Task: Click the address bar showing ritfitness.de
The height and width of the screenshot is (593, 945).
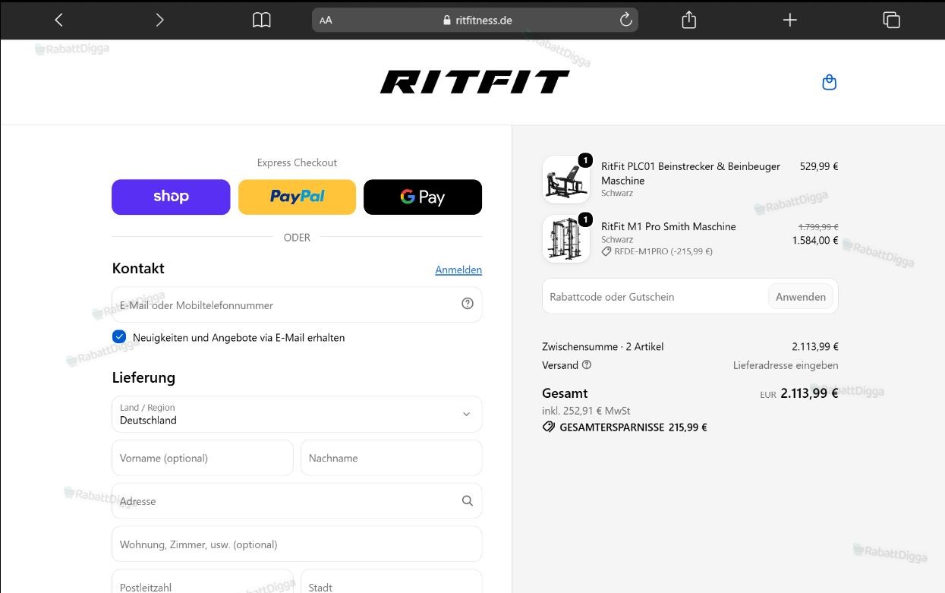Action: [x=474, y=21]
